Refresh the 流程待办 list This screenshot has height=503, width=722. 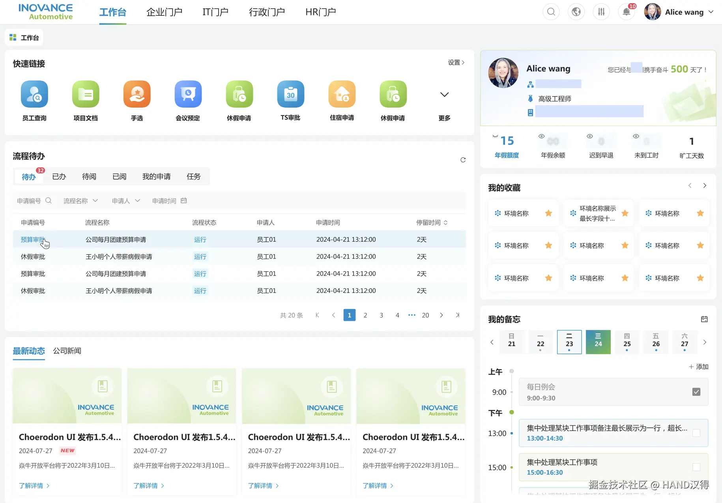tap(463, 160)
